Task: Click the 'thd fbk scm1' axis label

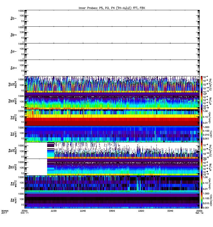Action: 13,134
